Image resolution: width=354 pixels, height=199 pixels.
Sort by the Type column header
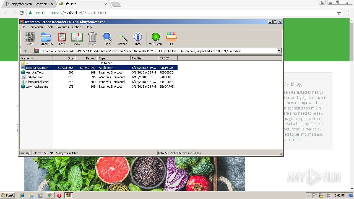click(x=114, y=58)
